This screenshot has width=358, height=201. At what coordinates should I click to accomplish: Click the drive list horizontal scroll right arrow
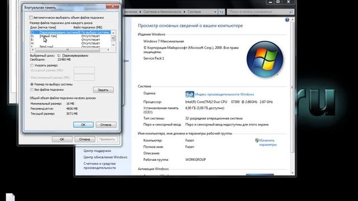coord(109,50)
